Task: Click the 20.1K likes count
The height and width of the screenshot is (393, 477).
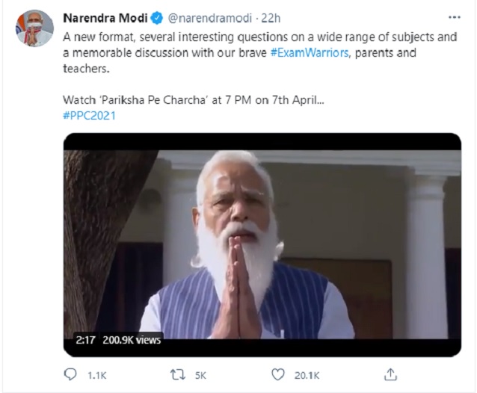Action: pos(307,374)
